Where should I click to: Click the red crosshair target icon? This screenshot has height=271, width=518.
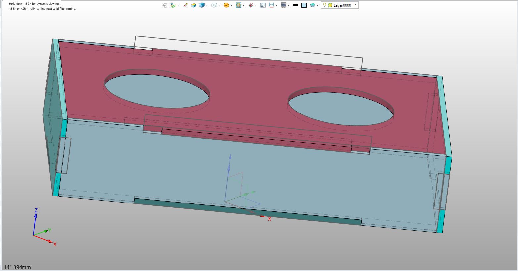coord(251,5)
